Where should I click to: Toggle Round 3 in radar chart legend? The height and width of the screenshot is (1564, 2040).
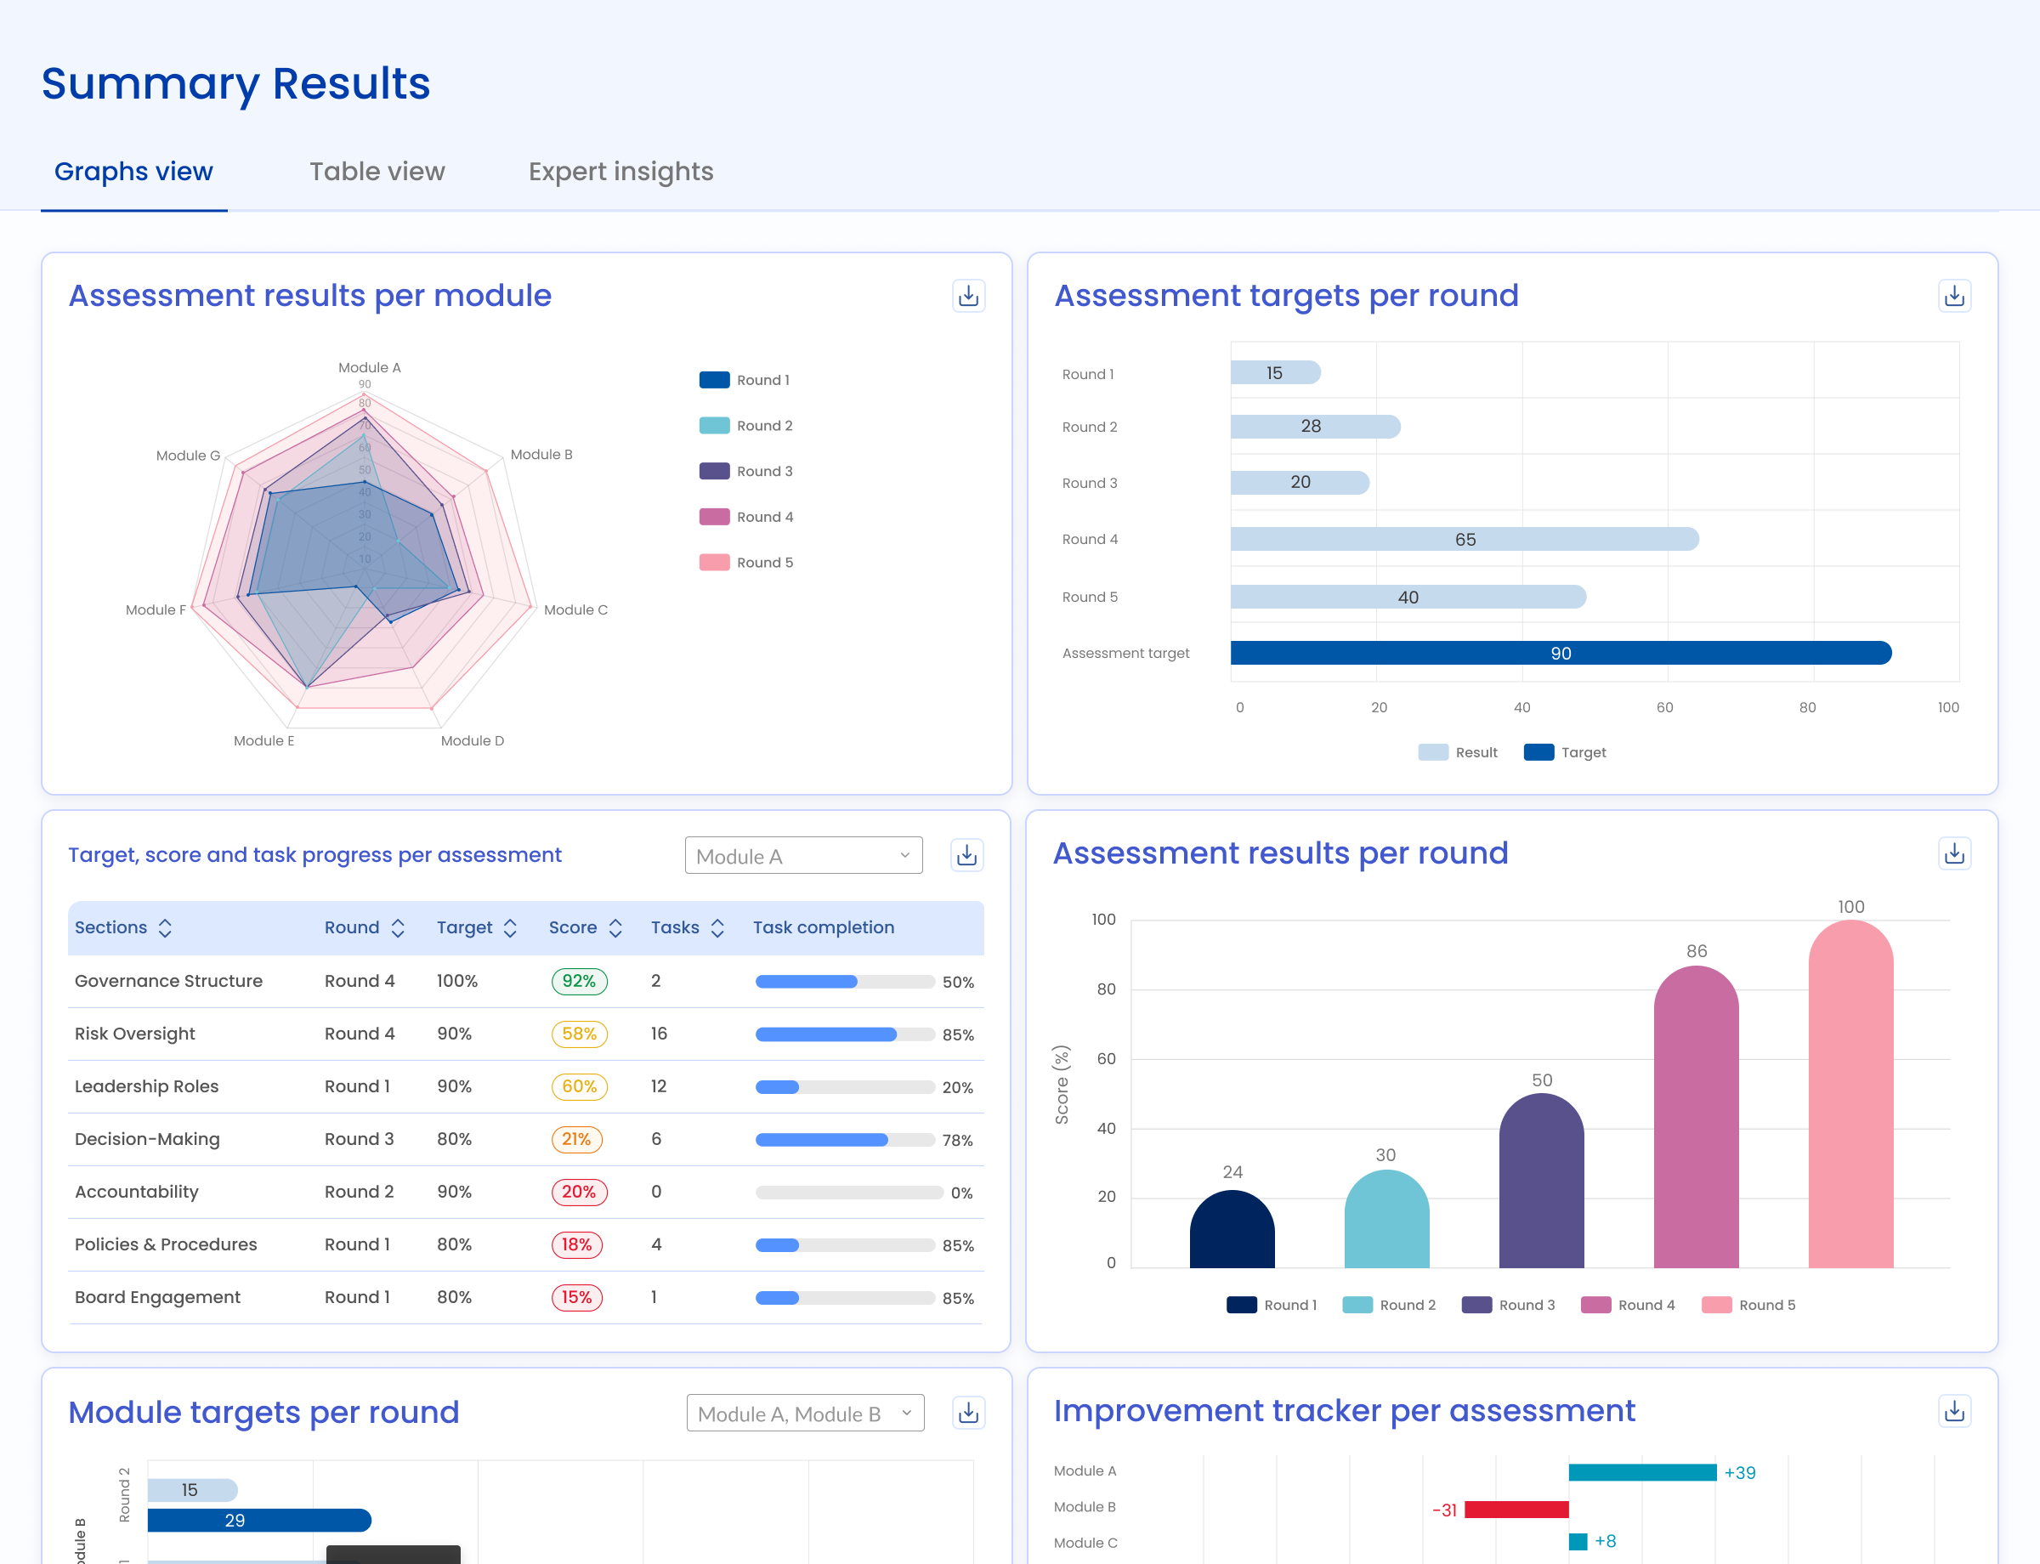click(x=745, y=471)
